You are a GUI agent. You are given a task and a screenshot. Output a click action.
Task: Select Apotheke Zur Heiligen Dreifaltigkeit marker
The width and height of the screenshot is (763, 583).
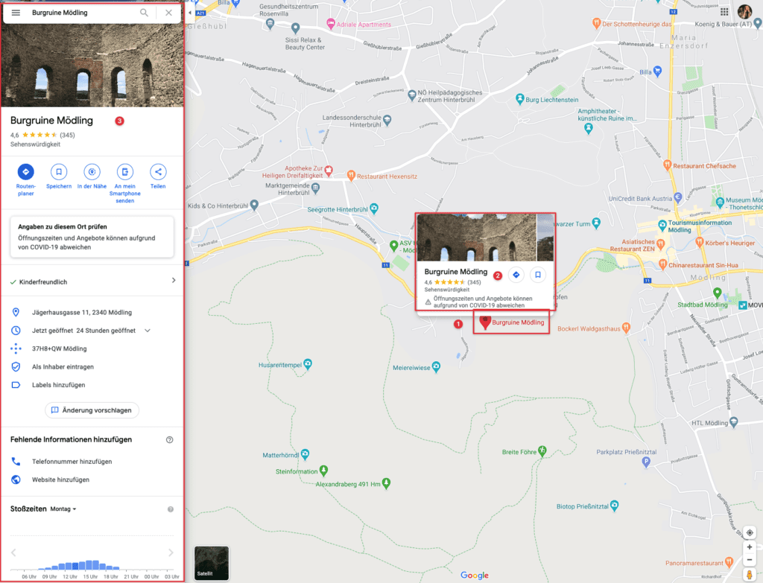[329, 171]
